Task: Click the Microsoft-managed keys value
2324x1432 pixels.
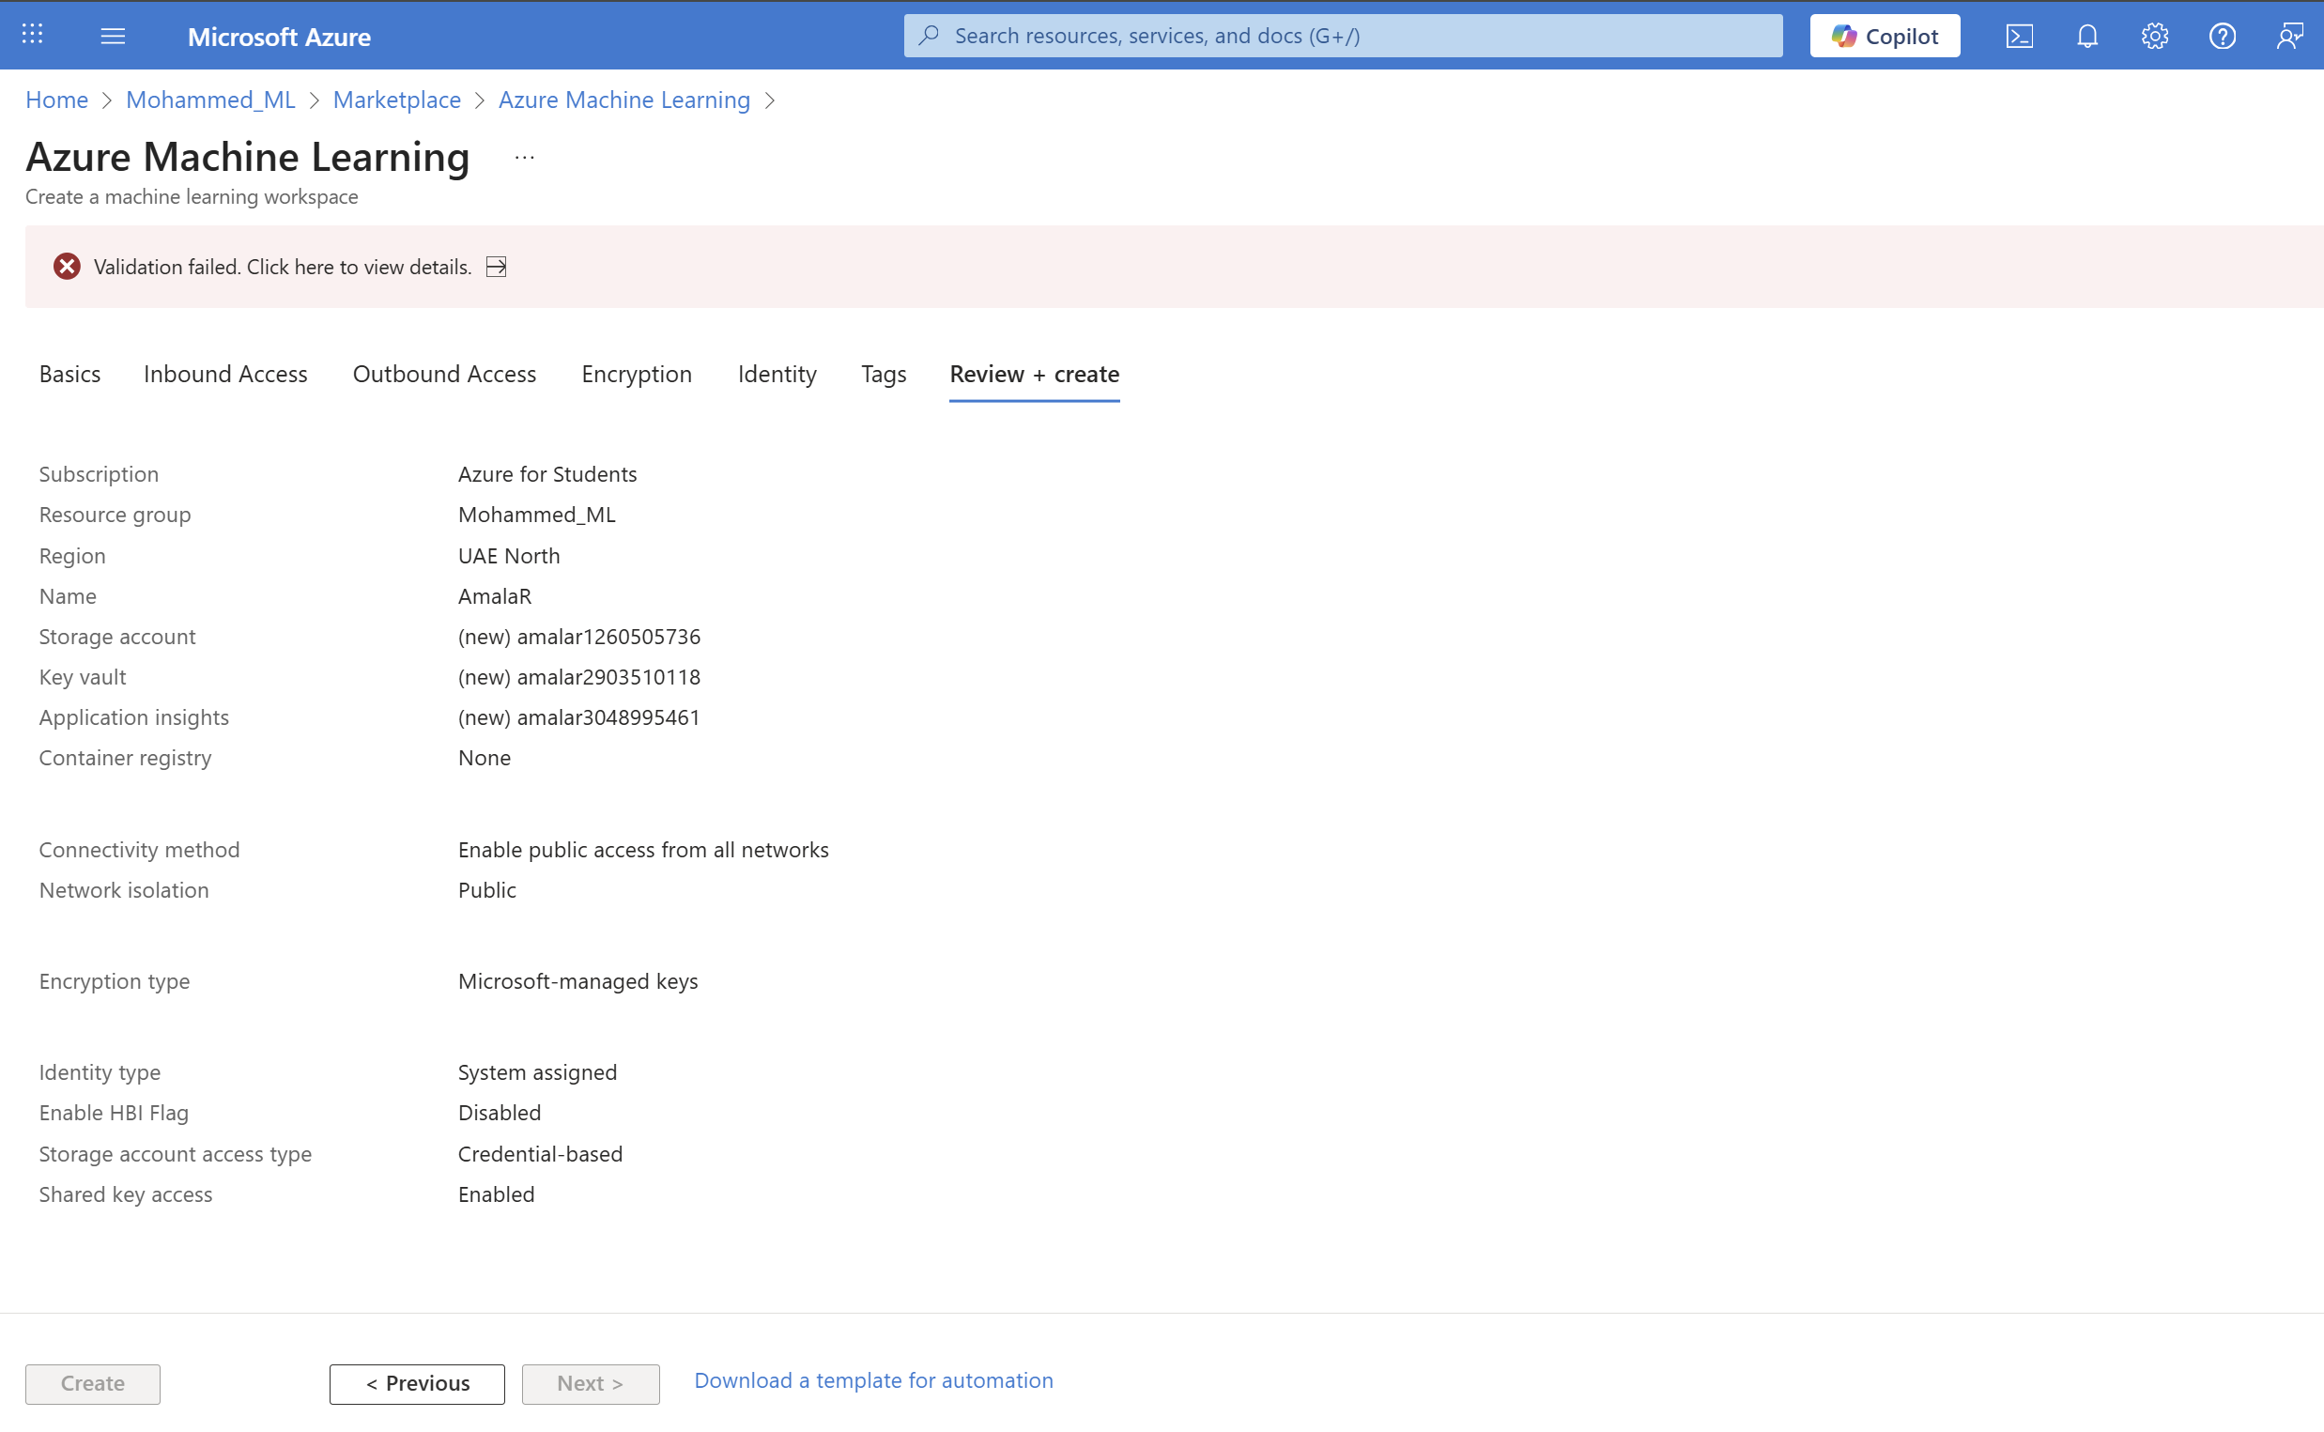Action: pyautogui.click(x=577, y=981)
